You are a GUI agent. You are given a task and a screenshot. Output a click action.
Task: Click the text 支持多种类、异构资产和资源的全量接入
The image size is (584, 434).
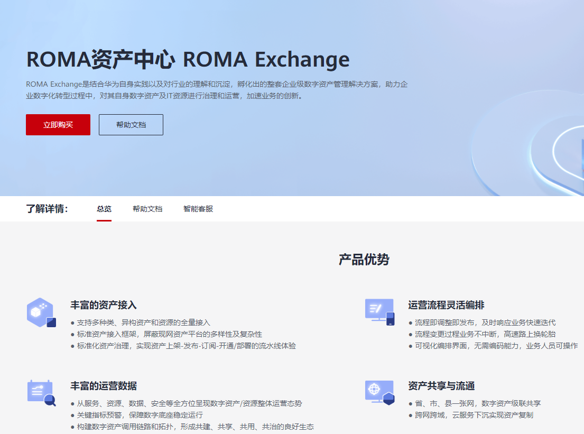[143, 322]
